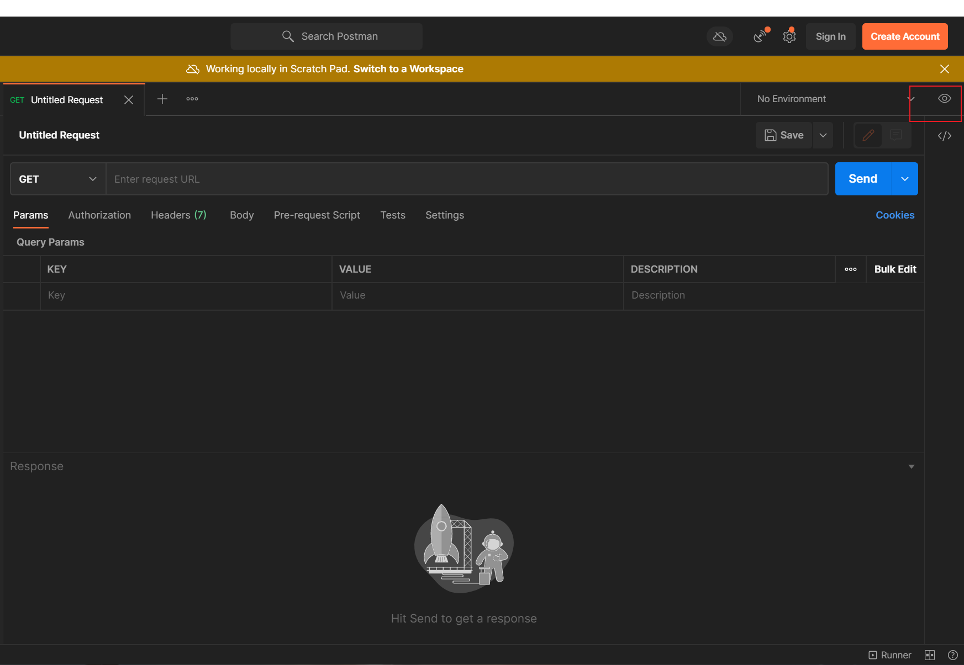This screenshot has height=665, width=964.
Task: Click the Cookies link
Action: click(895, 215)
